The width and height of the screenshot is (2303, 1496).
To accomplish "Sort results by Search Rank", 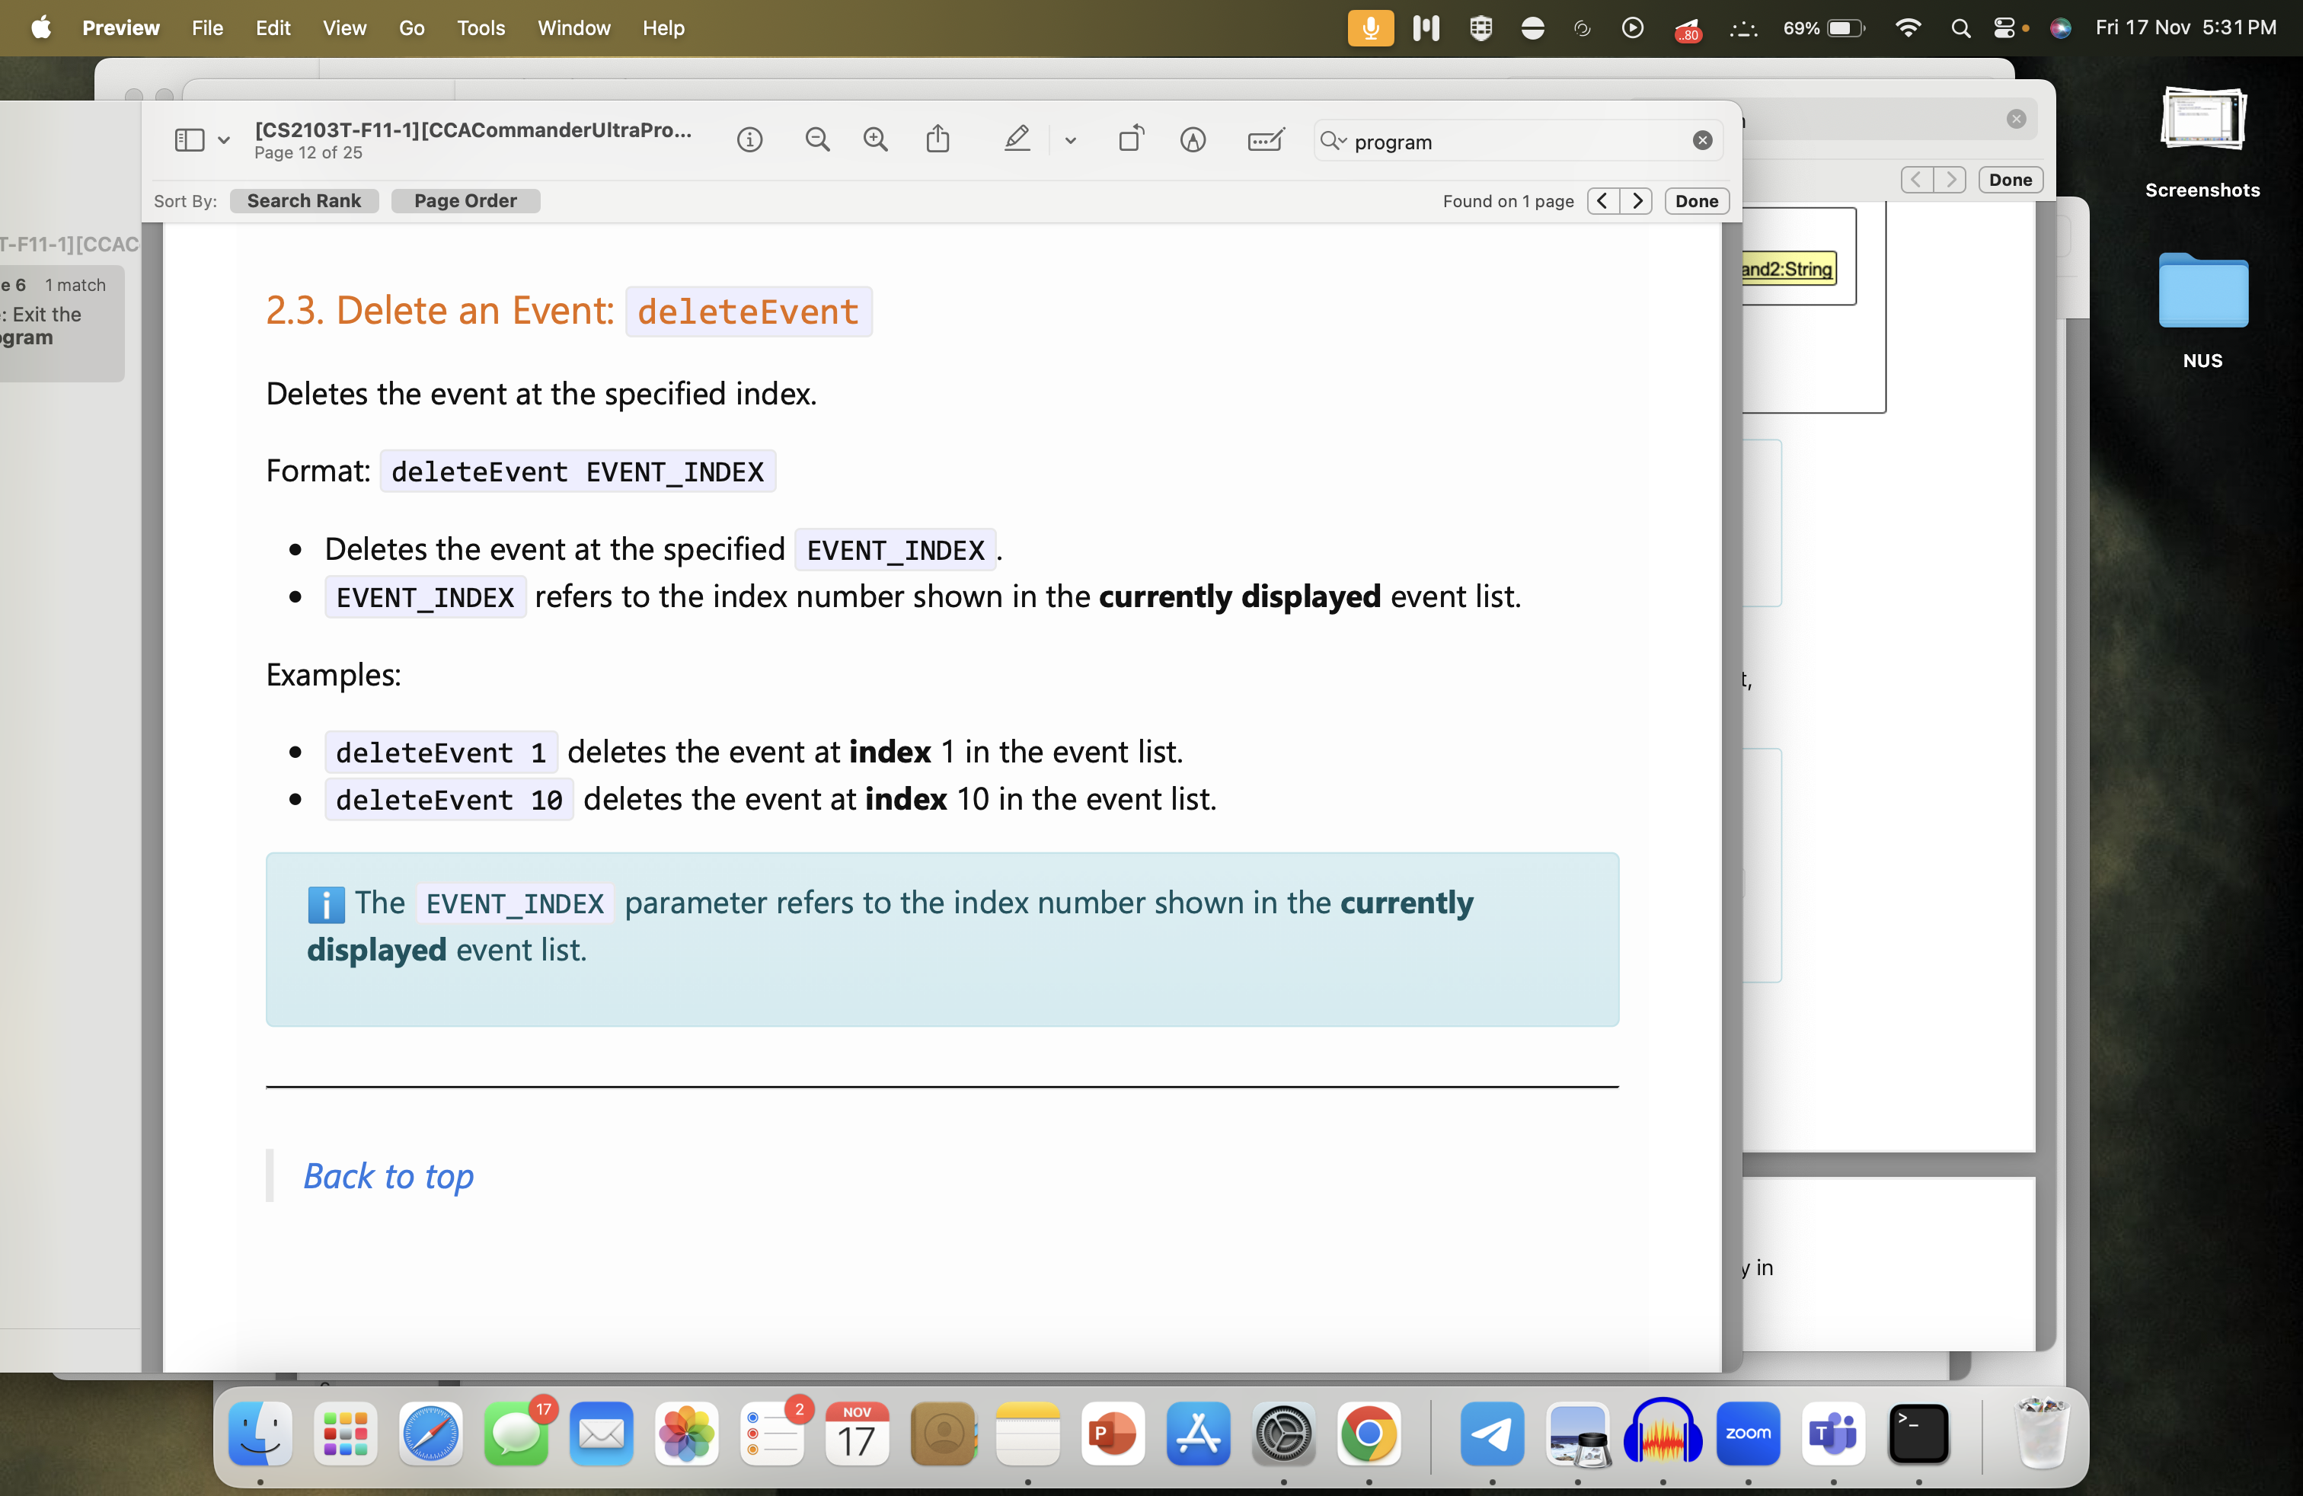I will click(x=304, y=200).
